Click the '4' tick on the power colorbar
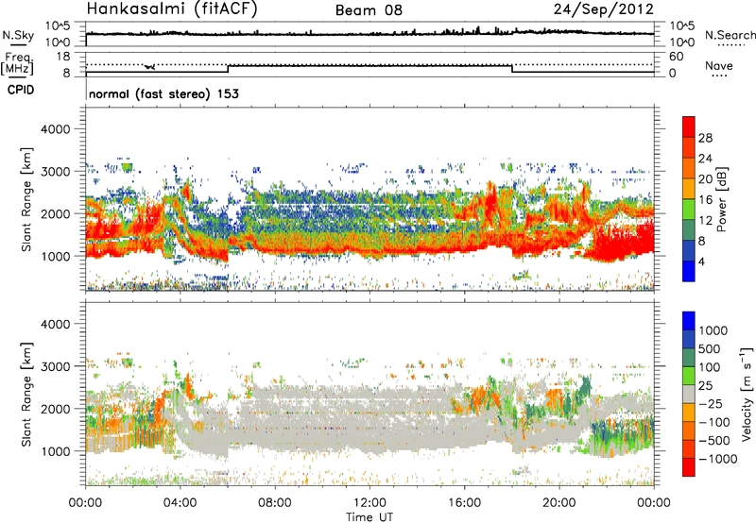The image size is (756, 523). click(701, 262)
